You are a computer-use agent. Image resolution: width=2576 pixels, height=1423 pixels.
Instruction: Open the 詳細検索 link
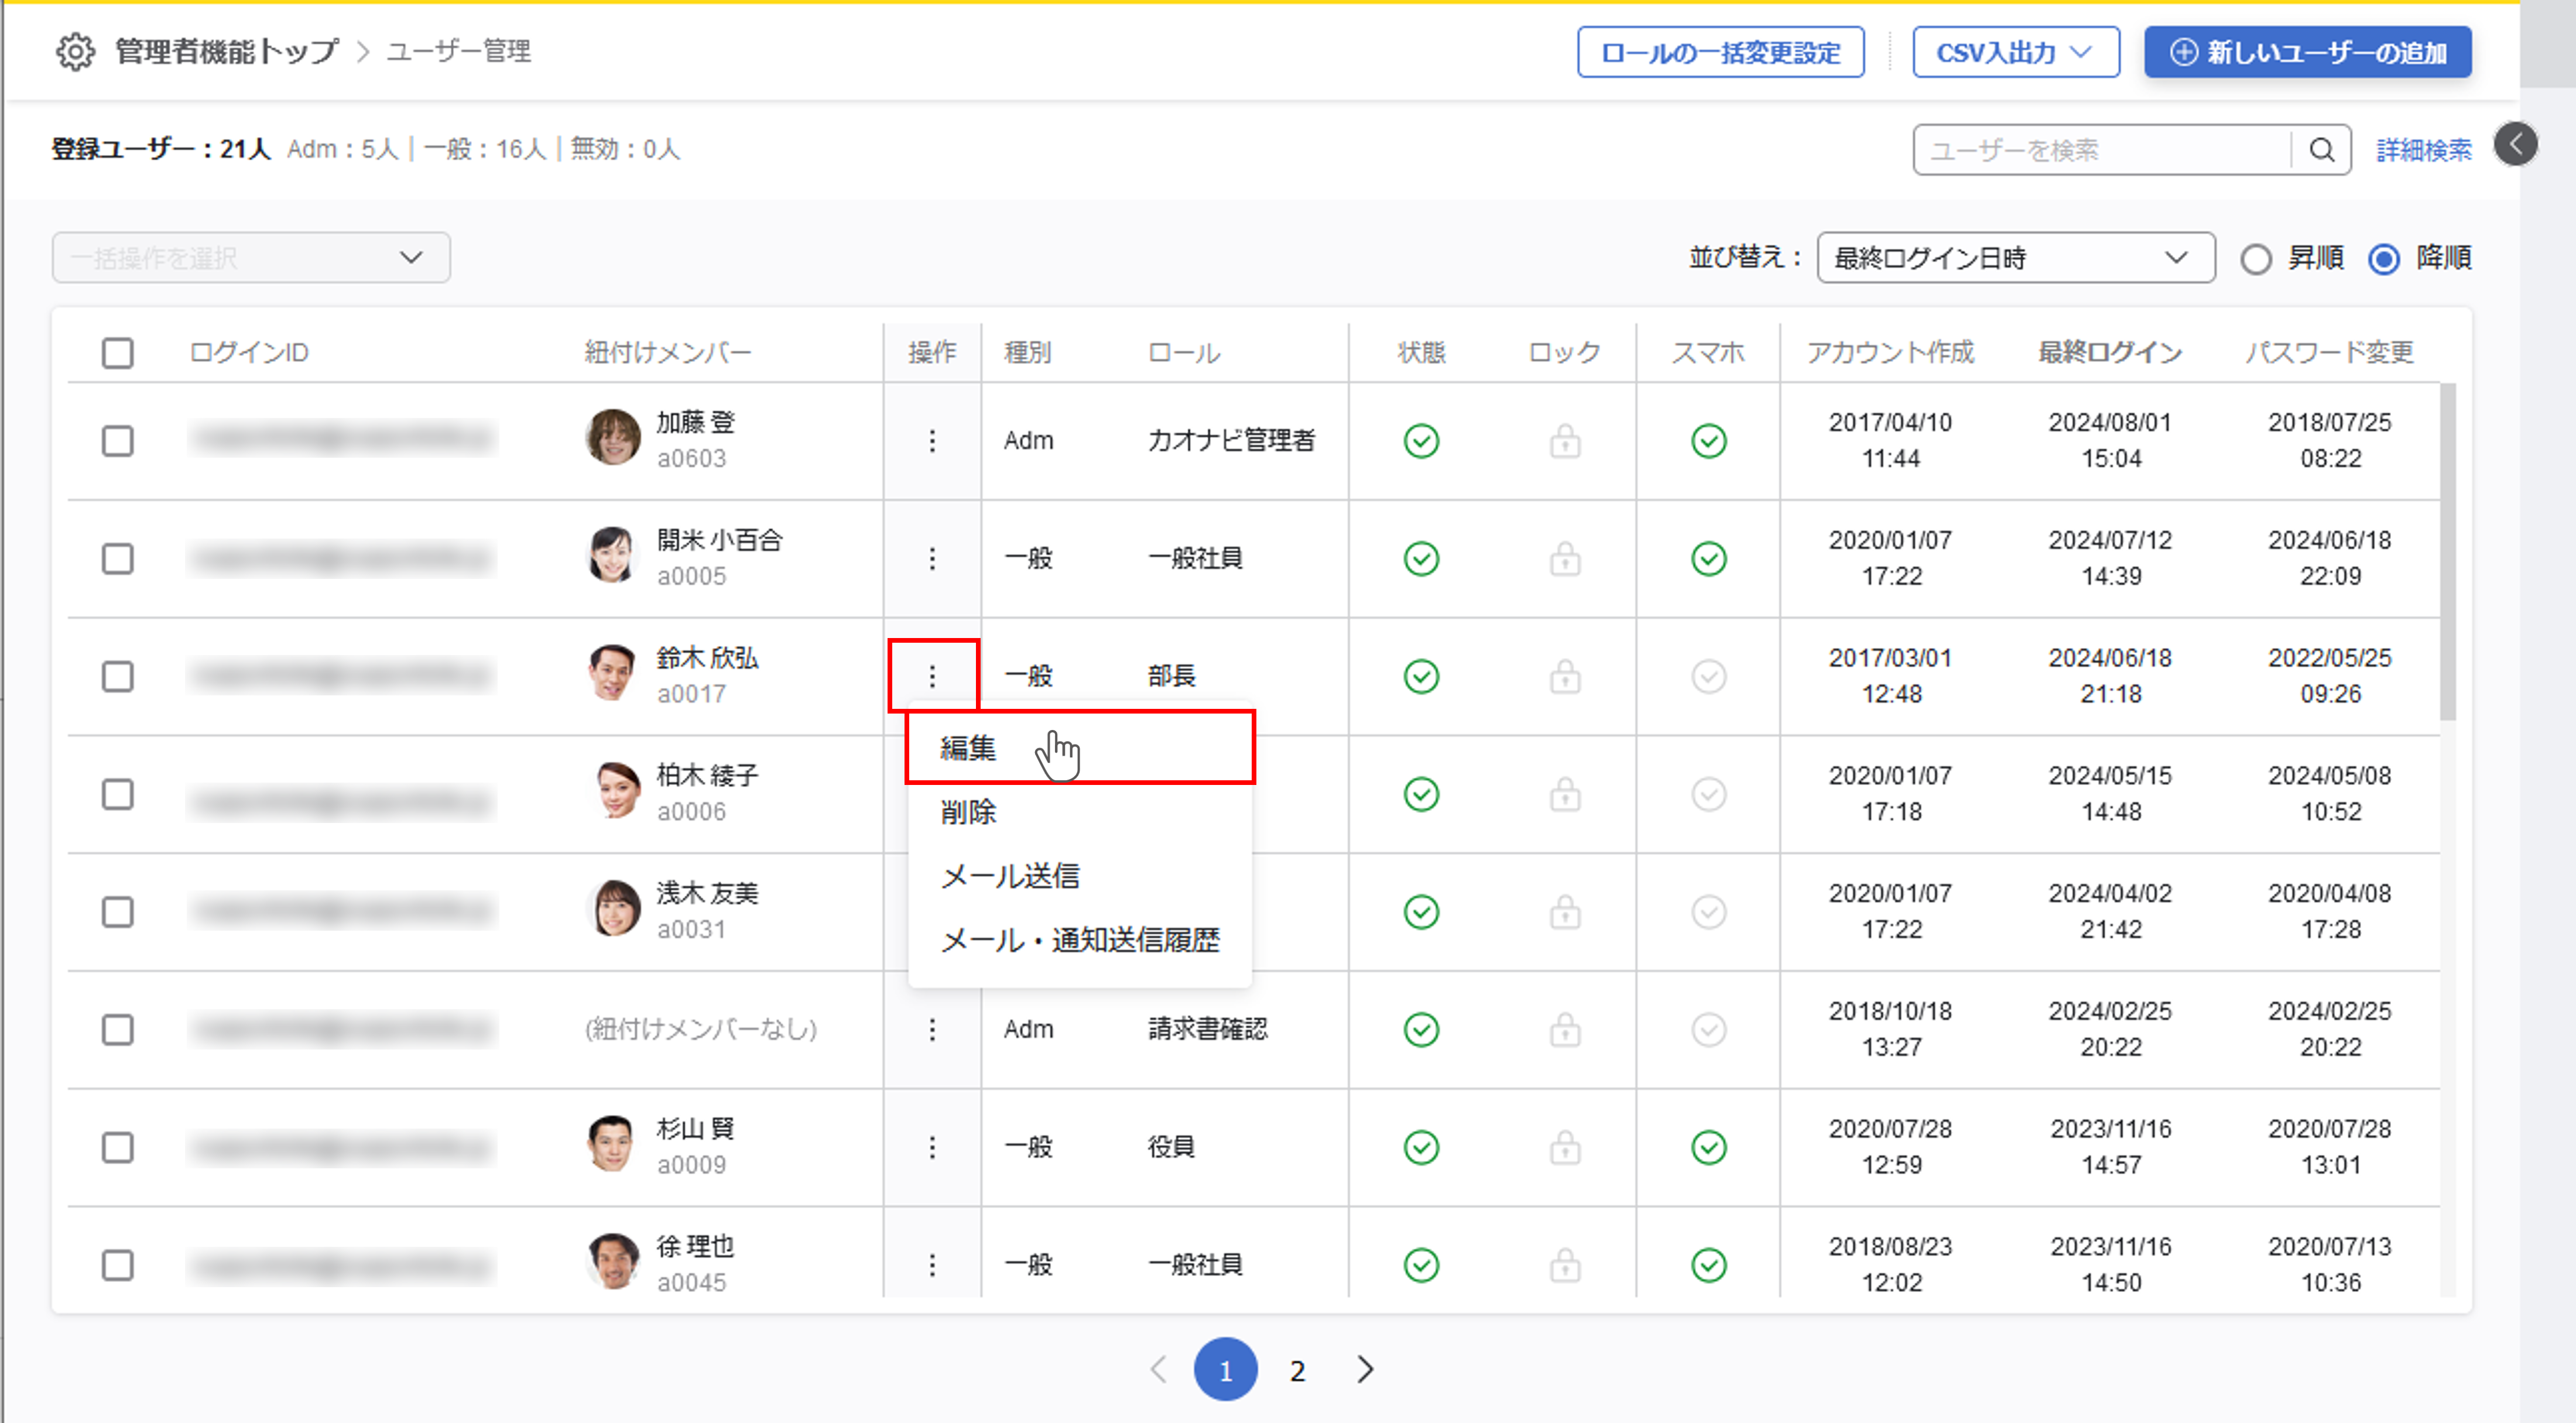click(2424, 150)
